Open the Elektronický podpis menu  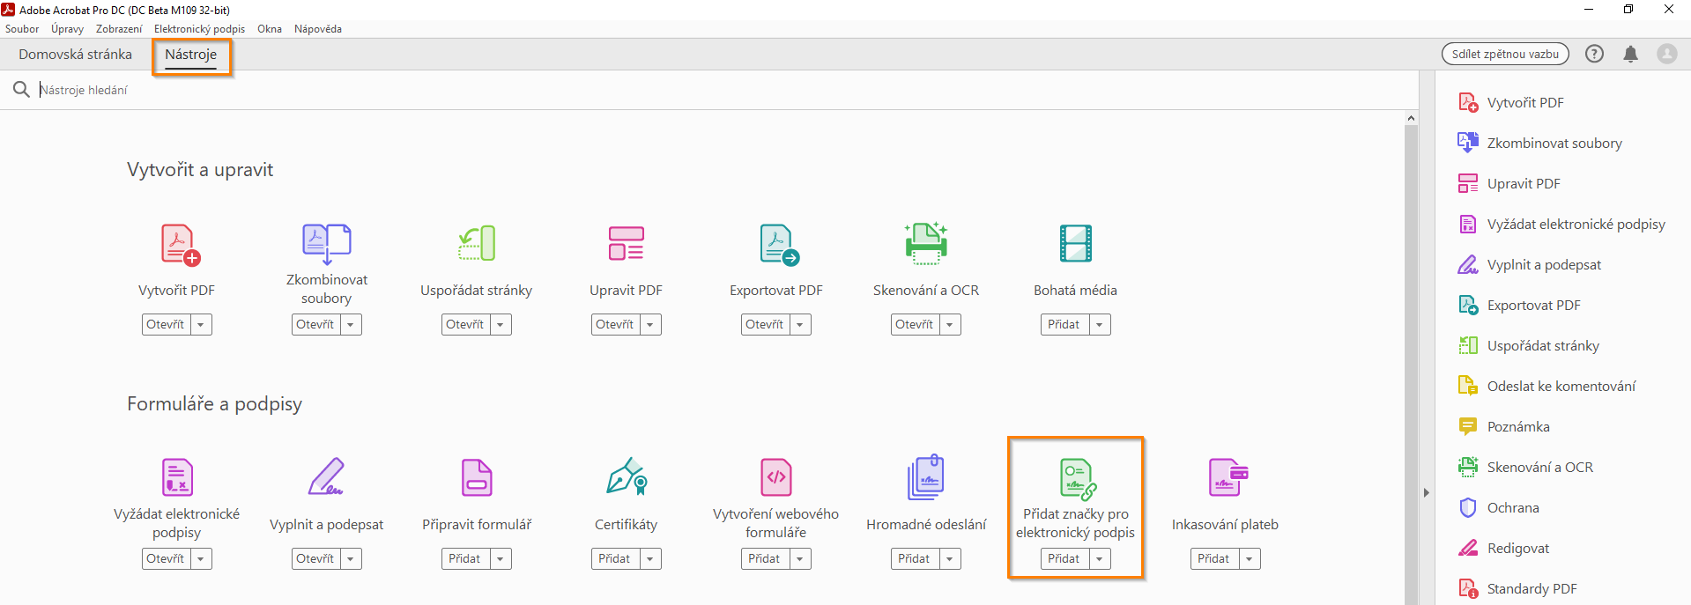[199, 29]
